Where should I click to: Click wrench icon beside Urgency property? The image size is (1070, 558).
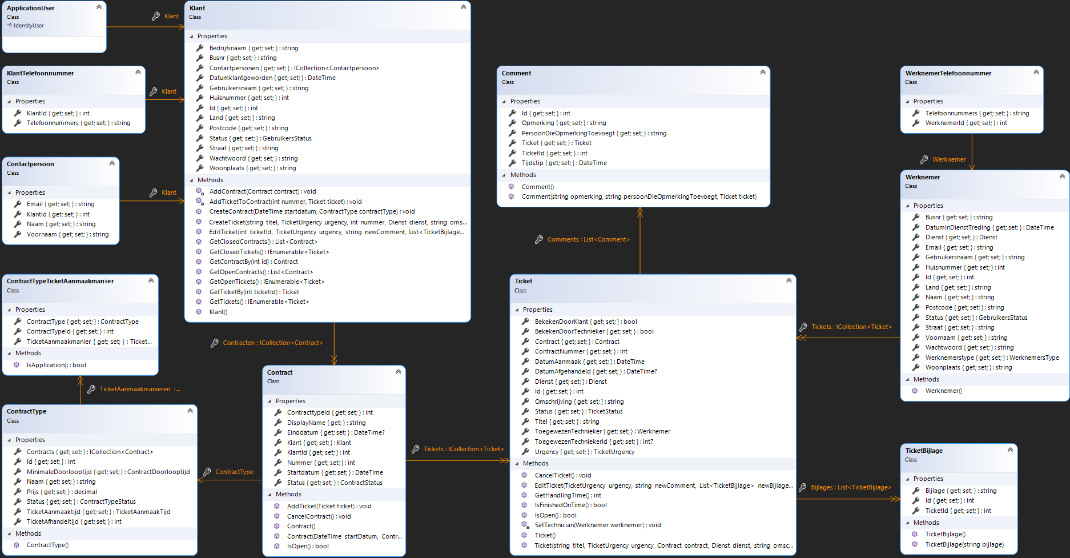pos(525,452)
